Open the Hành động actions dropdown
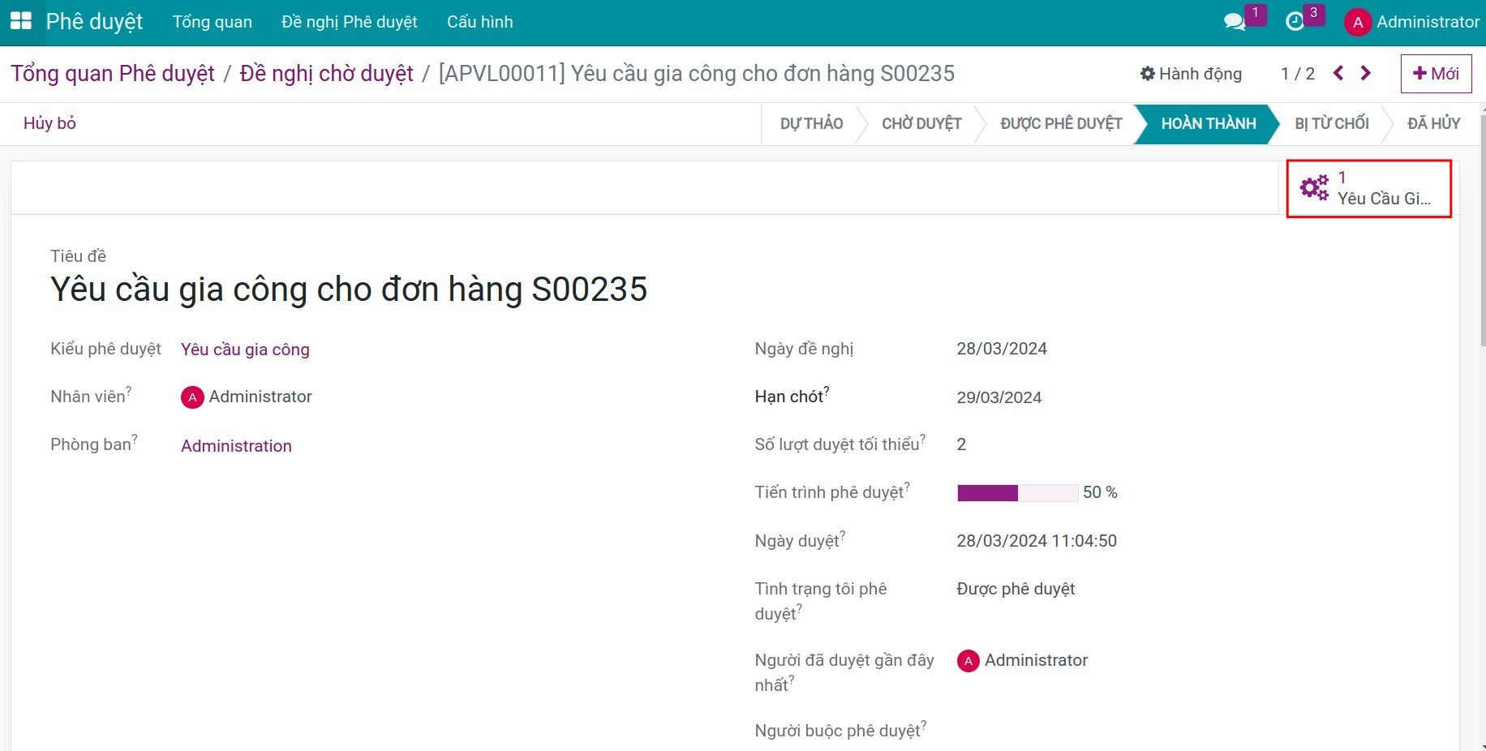This screenshot has height=751, width=1486. coord(1191,74)
